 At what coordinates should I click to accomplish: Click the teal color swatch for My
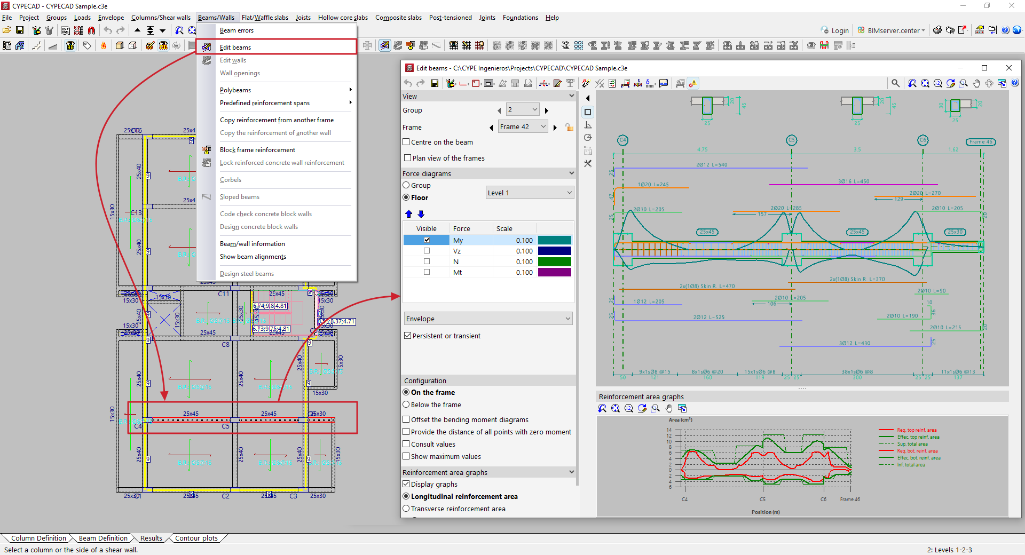(x=554, y=240)
